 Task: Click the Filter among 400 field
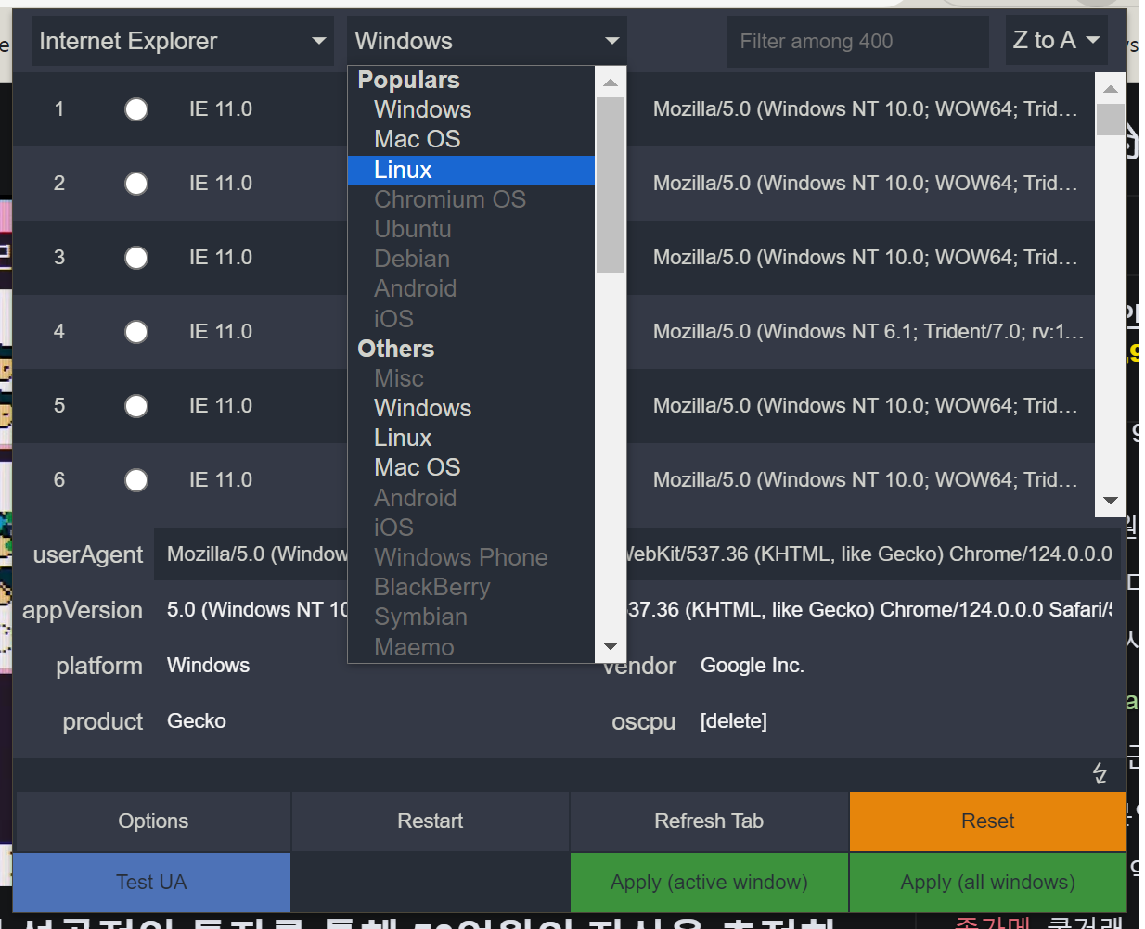(856, 42)
